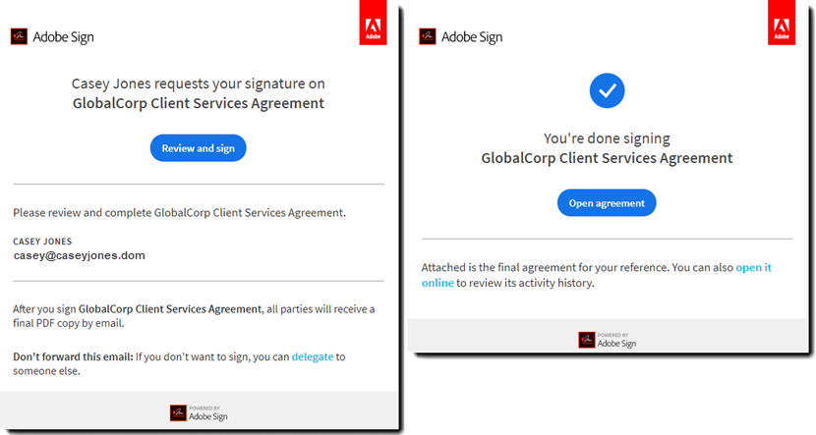Click the blue checkmark circle icon

pos(607,91)
